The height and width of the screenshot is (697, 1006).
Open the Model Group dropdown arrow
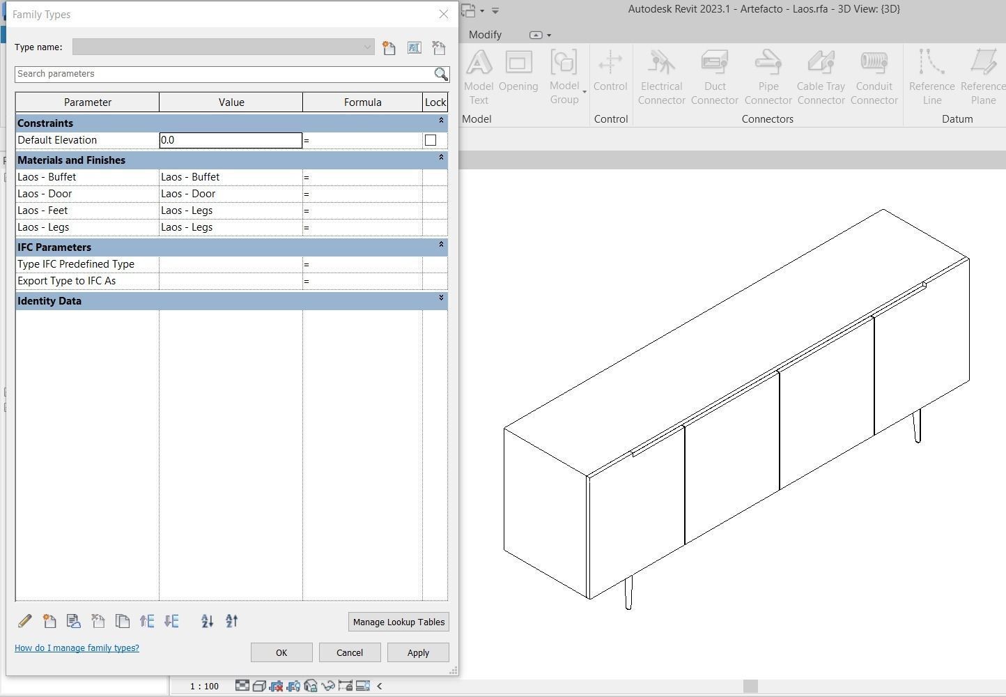point(585,91)
